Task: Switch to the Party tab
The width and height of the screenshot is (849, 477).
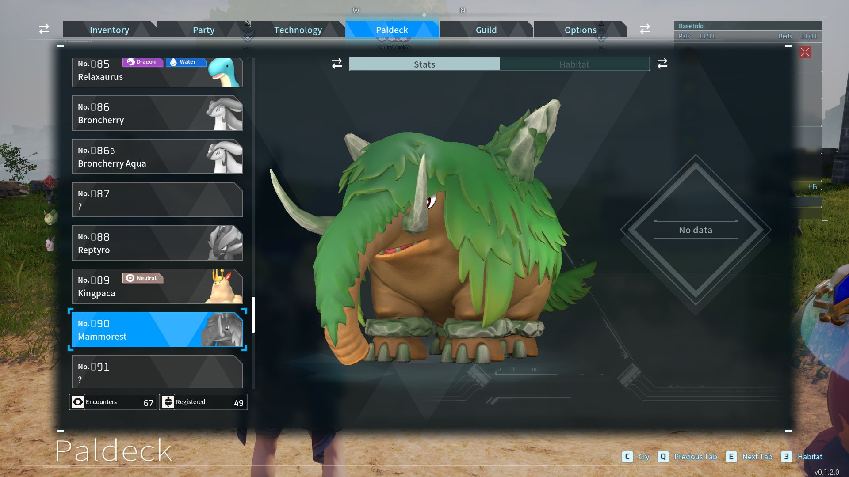Action: click(x=203, y=30)
